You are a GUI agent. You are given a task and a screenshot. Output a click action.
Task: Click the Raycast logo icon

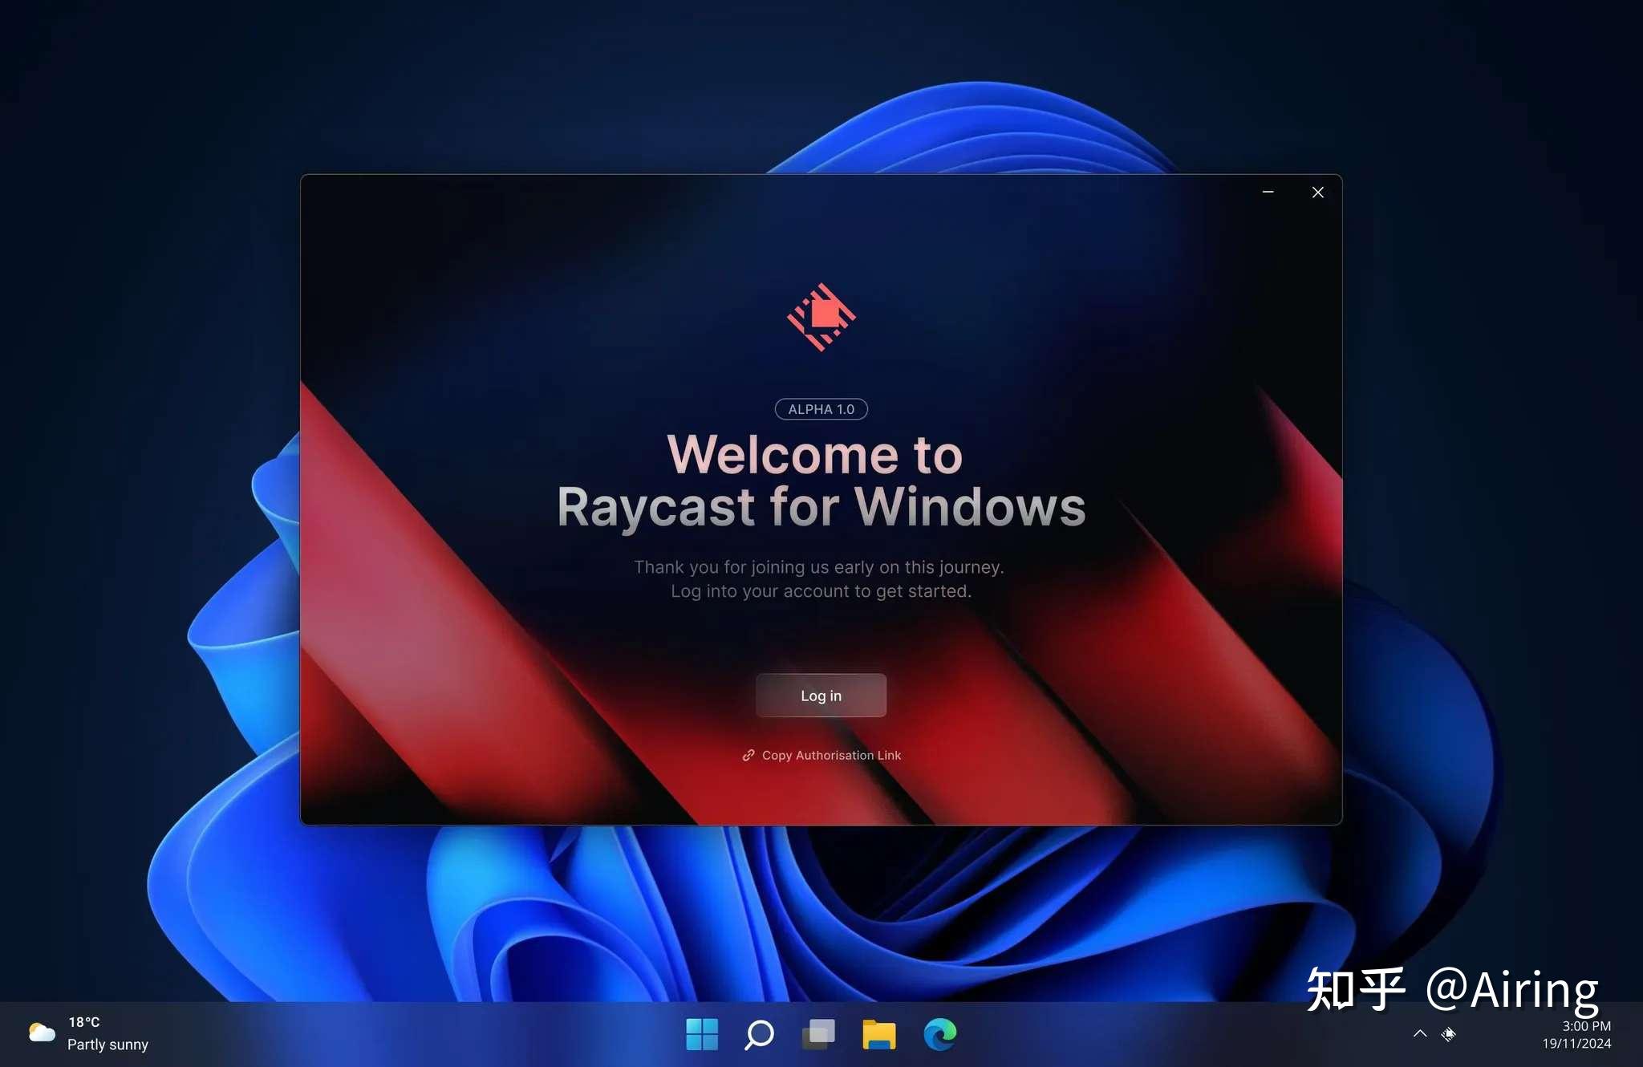820,318
